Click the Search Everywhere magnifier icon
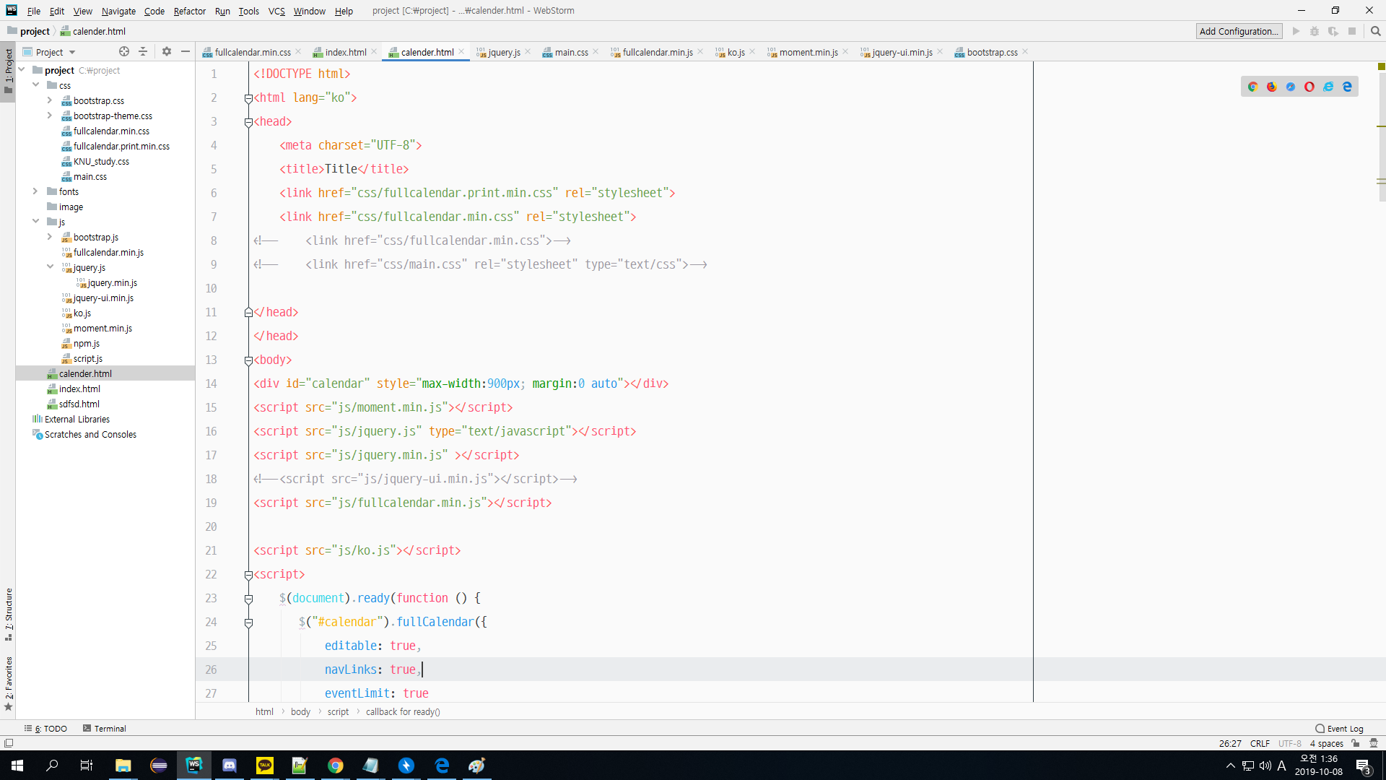1386x780 pixels. [x=1376, y=31]
